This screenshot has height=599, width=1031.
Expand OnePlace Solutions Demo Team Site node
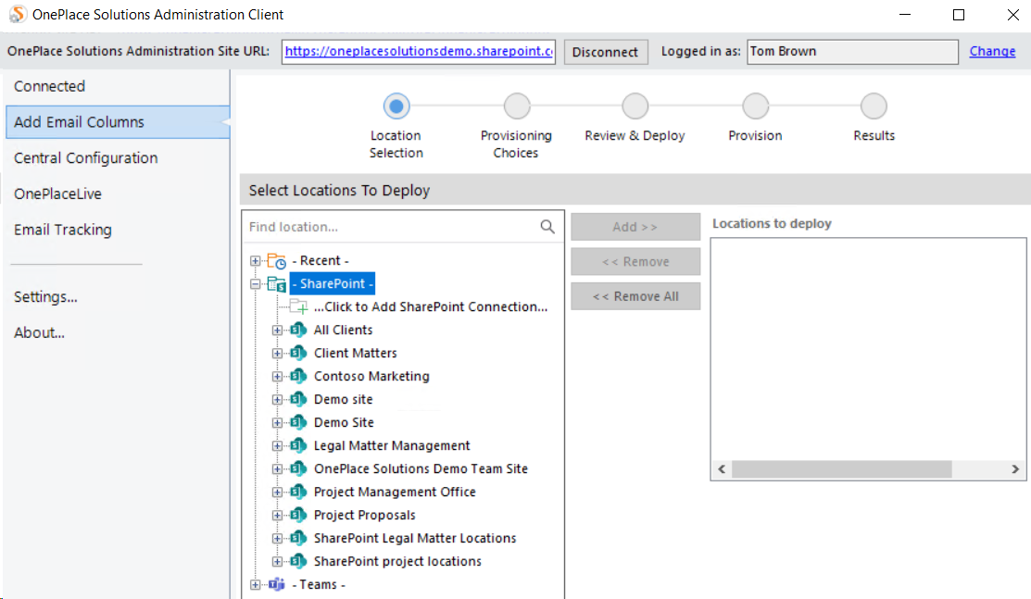pyautogui.click(x=278, y=468)
